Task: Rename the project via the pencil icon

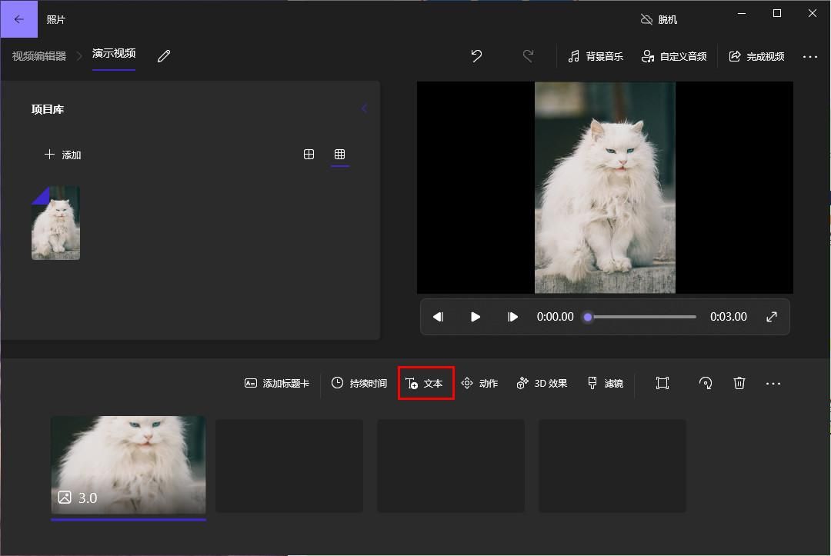Action: [162, 56]
